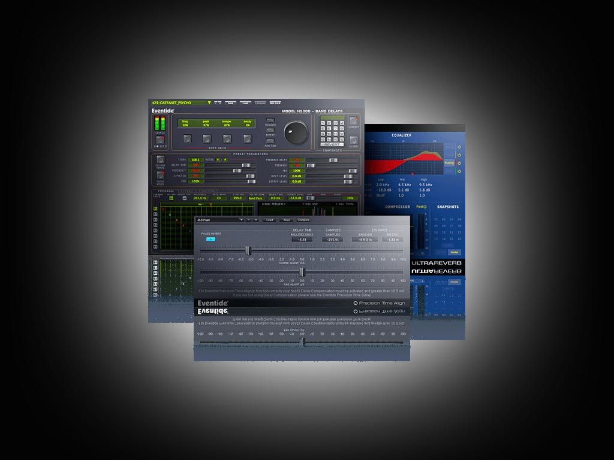Click the Frequency slider handle in H3000
The image size is (614, 460).
point(237,171)
